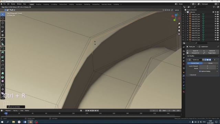Switch to Shading workspace tab
The width and height of the screenshot is (220, 124).
(x=71, y=4)
